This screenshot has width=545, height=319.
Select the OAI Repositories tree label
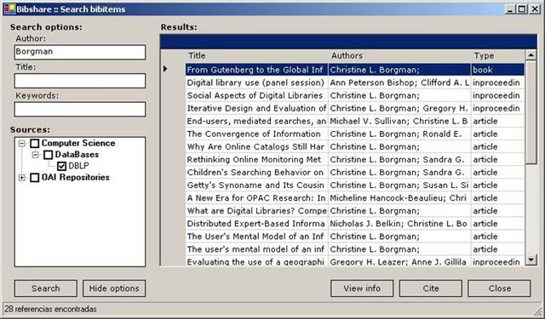click(76, 178)
